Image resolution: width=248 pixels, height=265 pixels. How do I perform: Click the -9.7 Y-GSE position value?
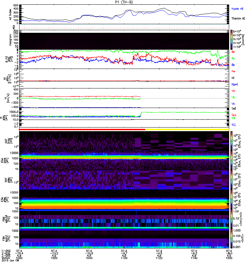124,253
